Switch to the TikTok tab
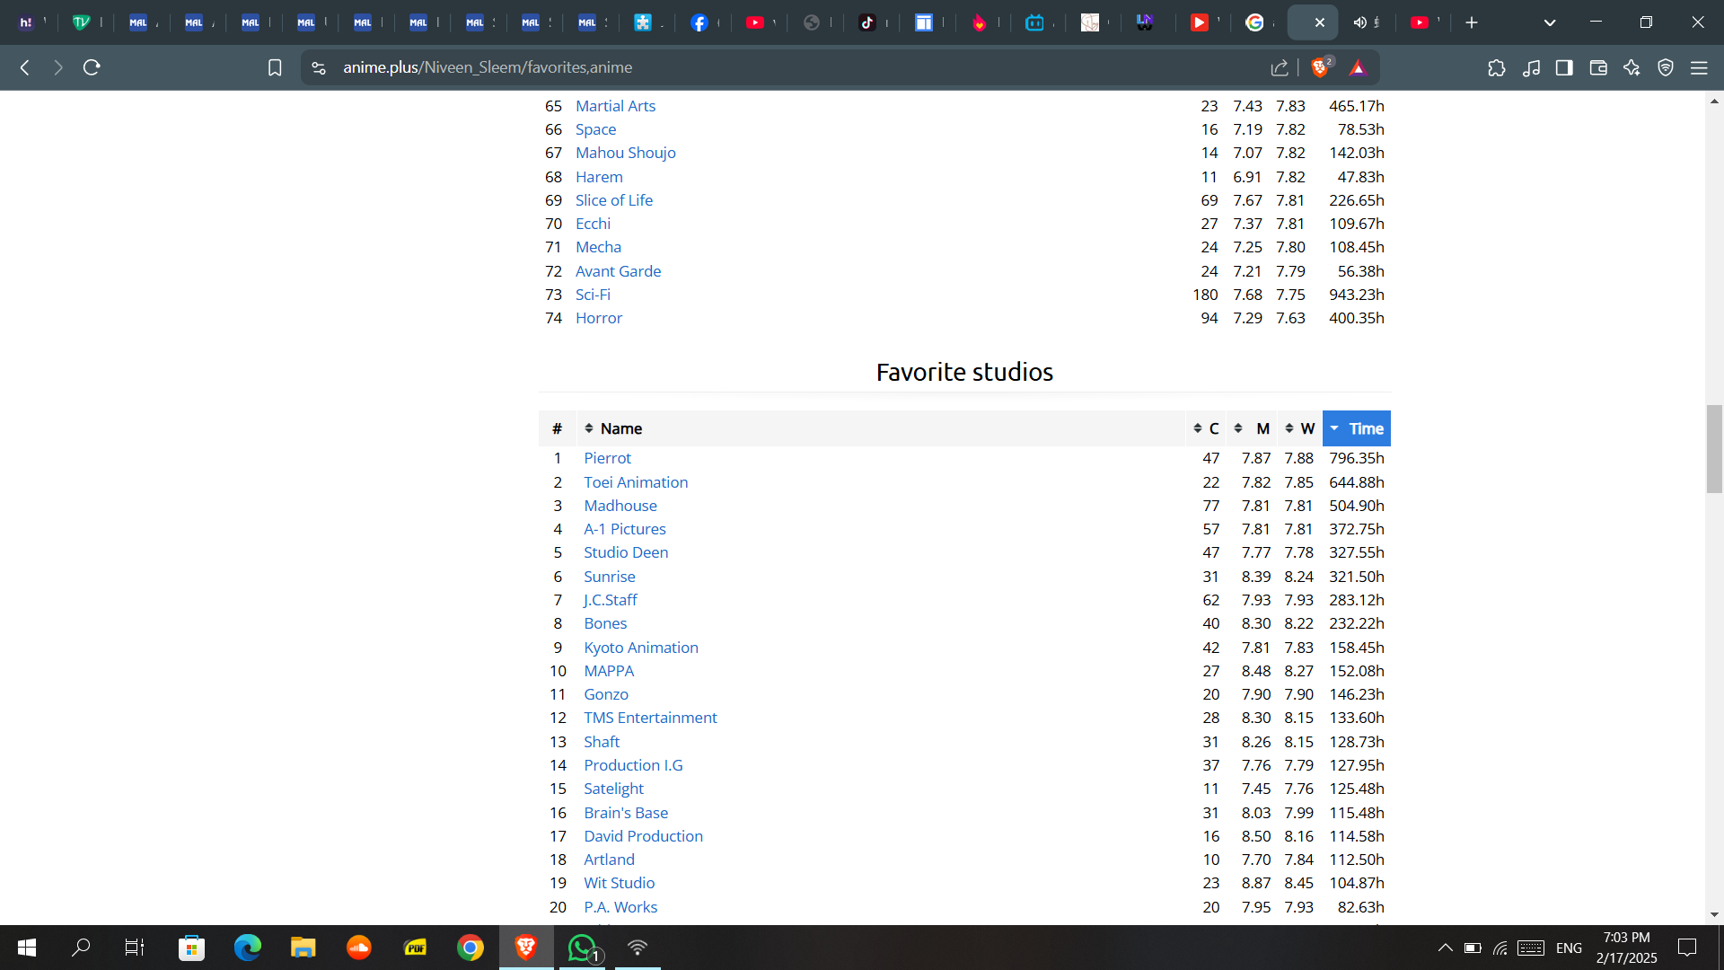The image size is (1724, 970). click(867, 22)
